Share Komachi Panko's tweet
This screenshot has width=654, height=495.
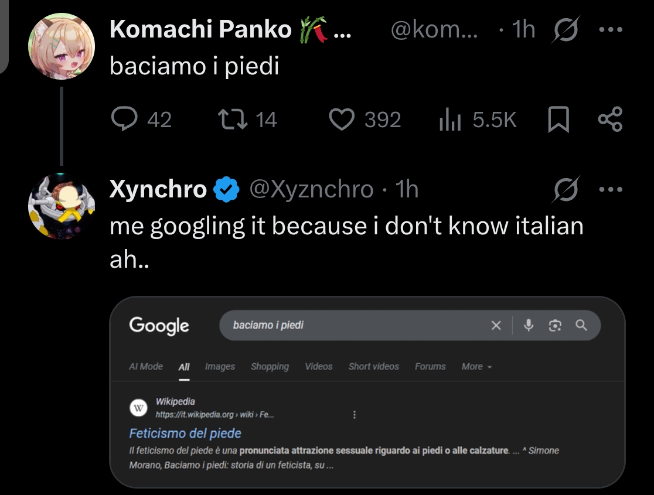tap(610, 120)
